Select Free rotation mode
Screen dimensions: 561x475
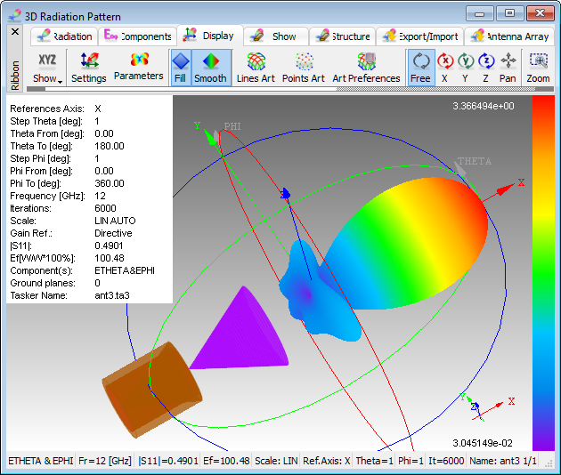click(x=421, y=68)
